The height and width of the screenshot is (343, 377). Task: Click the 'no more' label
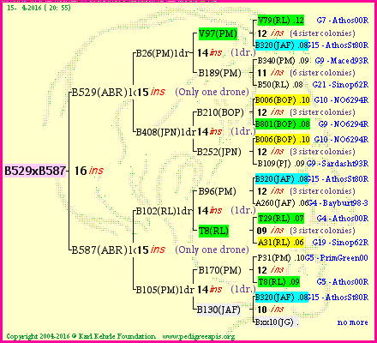[x=353, y=322]
